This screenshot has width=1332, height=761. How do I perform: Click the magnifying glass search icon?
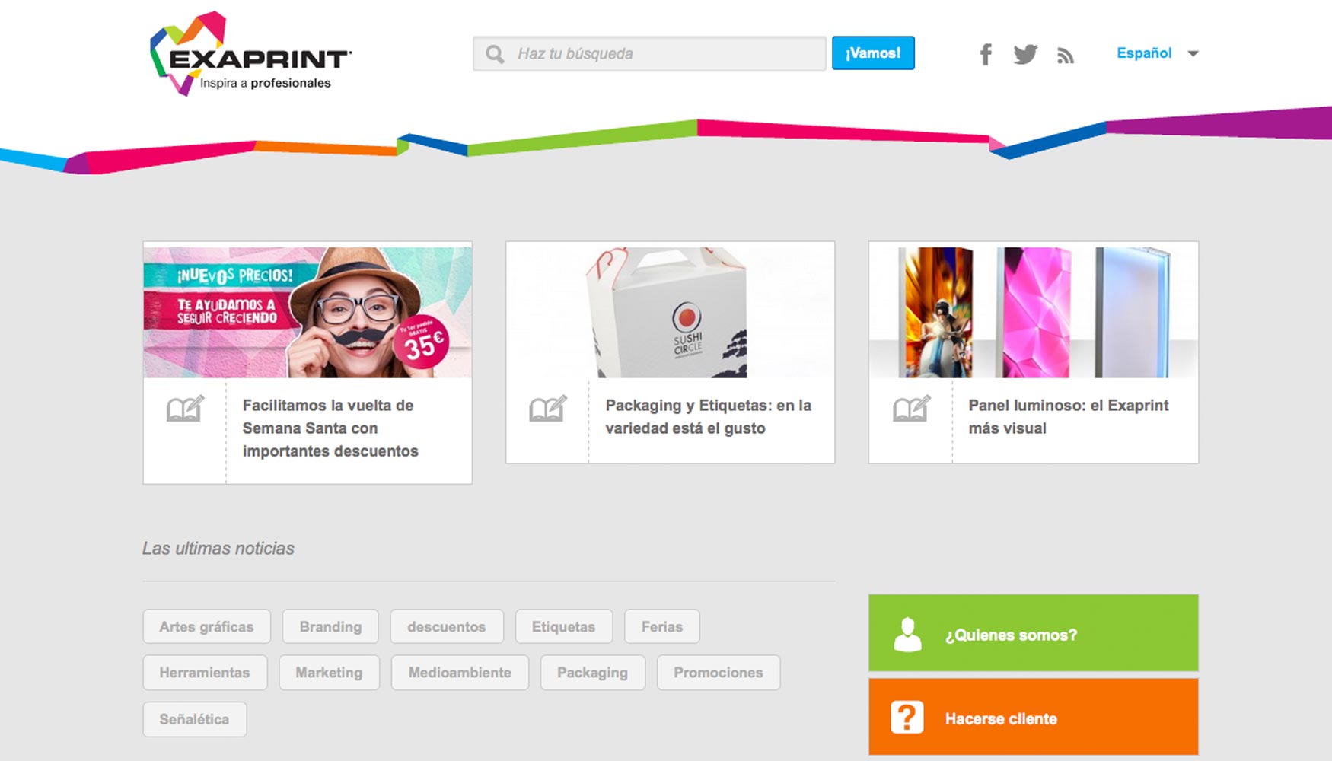pyautogui.click(x=496, y=53)
